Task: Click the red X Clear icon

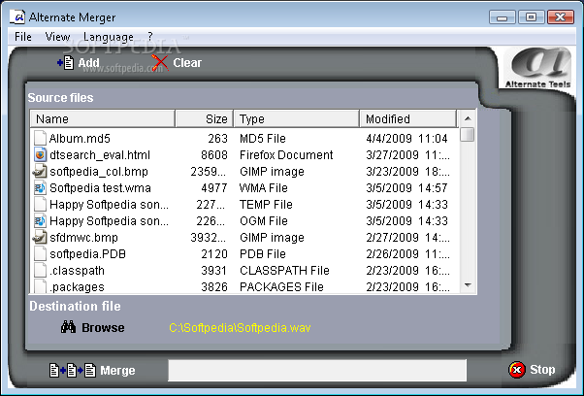Action: (x=160, y=62)
